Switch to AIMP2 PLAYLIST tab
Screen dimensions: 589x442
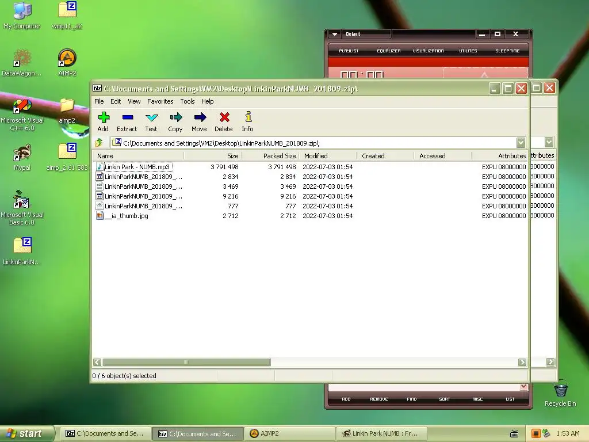click(x=349, y=51)
